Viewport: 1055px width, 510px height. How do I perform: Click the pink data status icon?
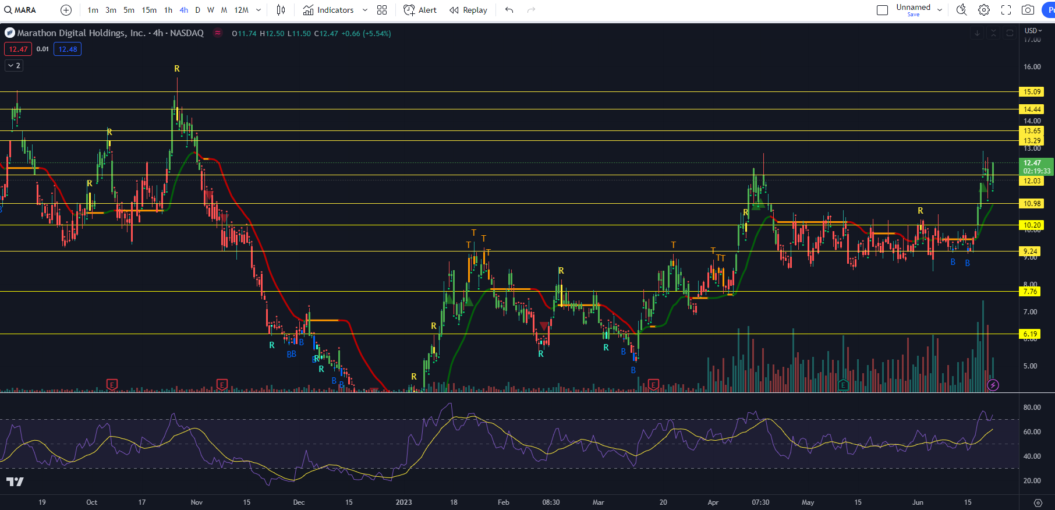pos(217,33)
